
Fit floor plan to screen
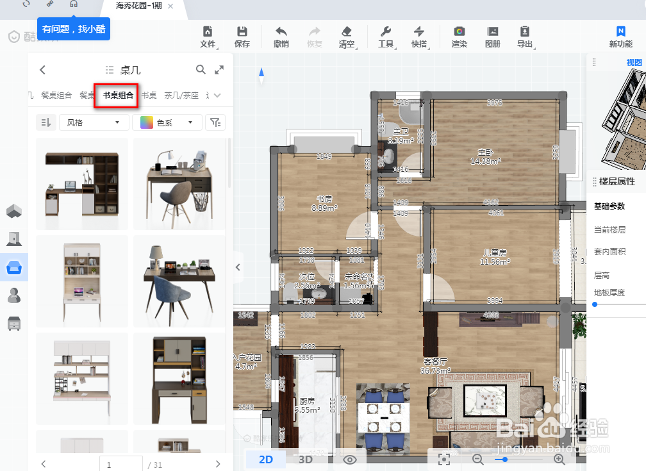pyautogui.click(x=444, y=459)
